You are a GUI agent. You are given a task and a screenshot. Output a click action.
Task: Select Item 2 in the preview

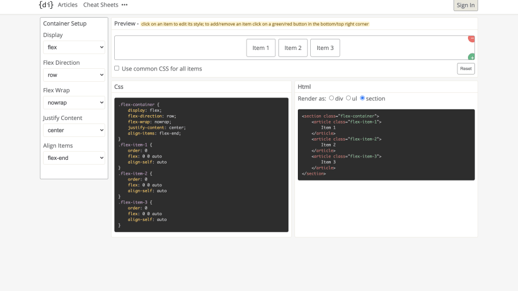tap(293, 48)
